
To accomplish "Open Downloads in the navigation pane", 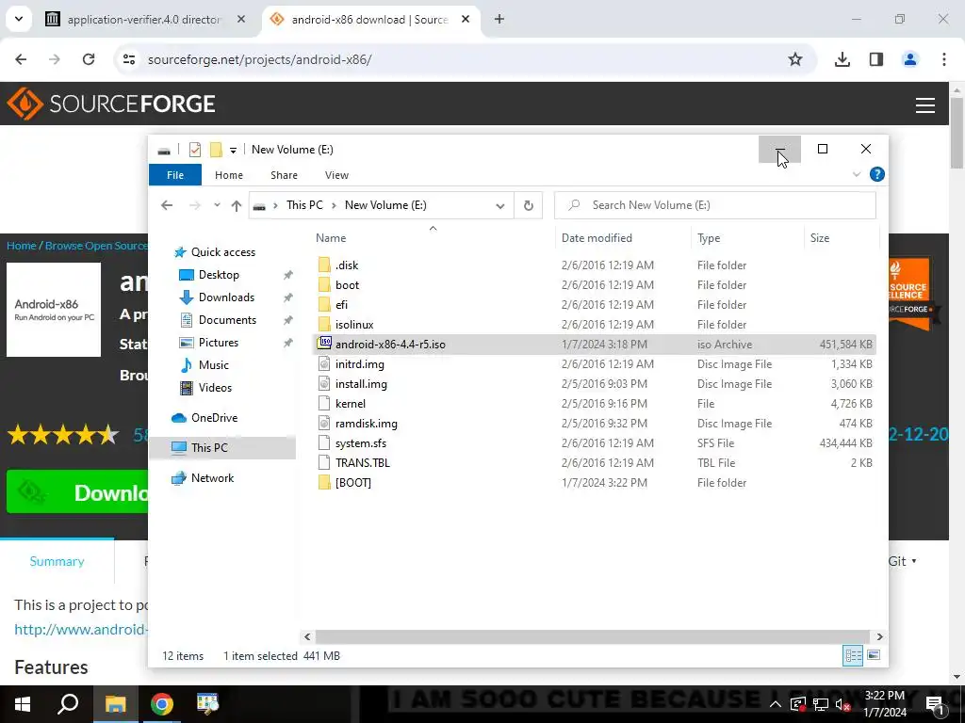I will 226,297.
